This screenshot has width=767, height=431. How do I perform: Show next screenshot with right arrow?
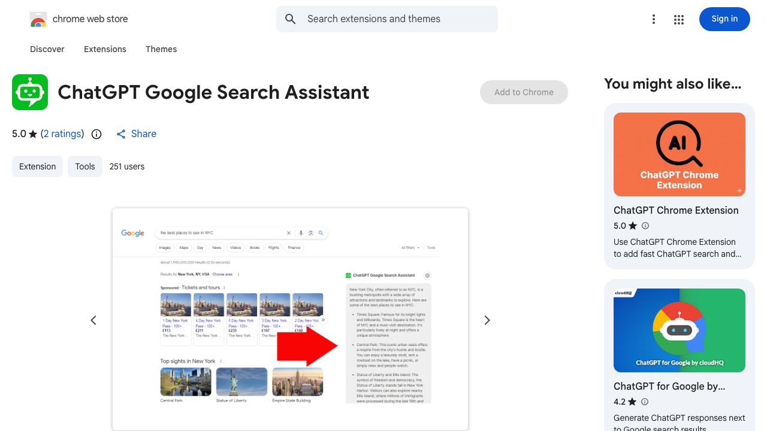click(x=487, y=320)
